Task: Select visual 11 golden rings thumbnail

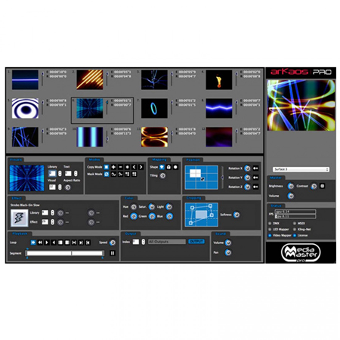Action: (x=154, y=137)
